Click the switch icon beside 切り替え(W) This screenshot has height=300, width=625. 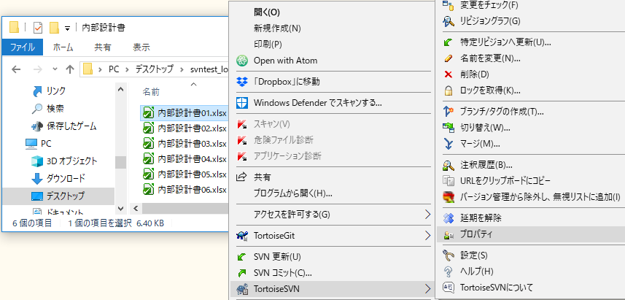(x=449, y=128)
